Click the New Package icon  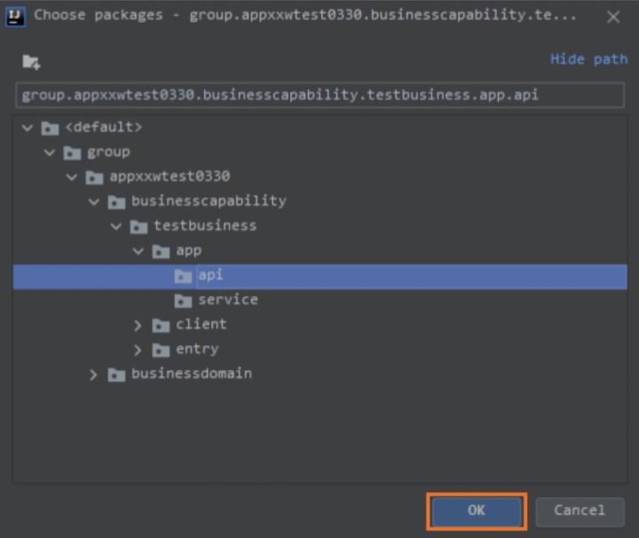[x=31, y=61]
